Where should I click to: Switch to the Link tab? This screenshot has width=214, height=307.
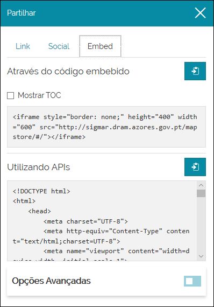pyautogui.click(x=23, y=46)
